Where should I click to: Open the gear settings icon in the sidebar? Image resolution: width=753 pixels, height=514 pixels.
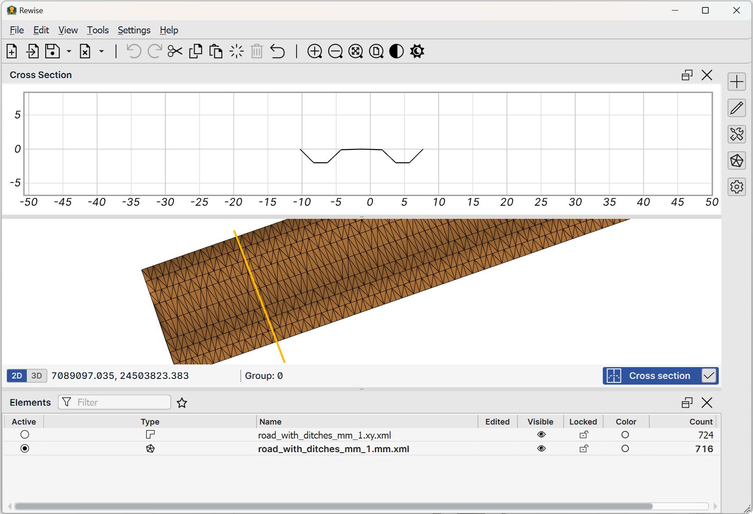737,187
